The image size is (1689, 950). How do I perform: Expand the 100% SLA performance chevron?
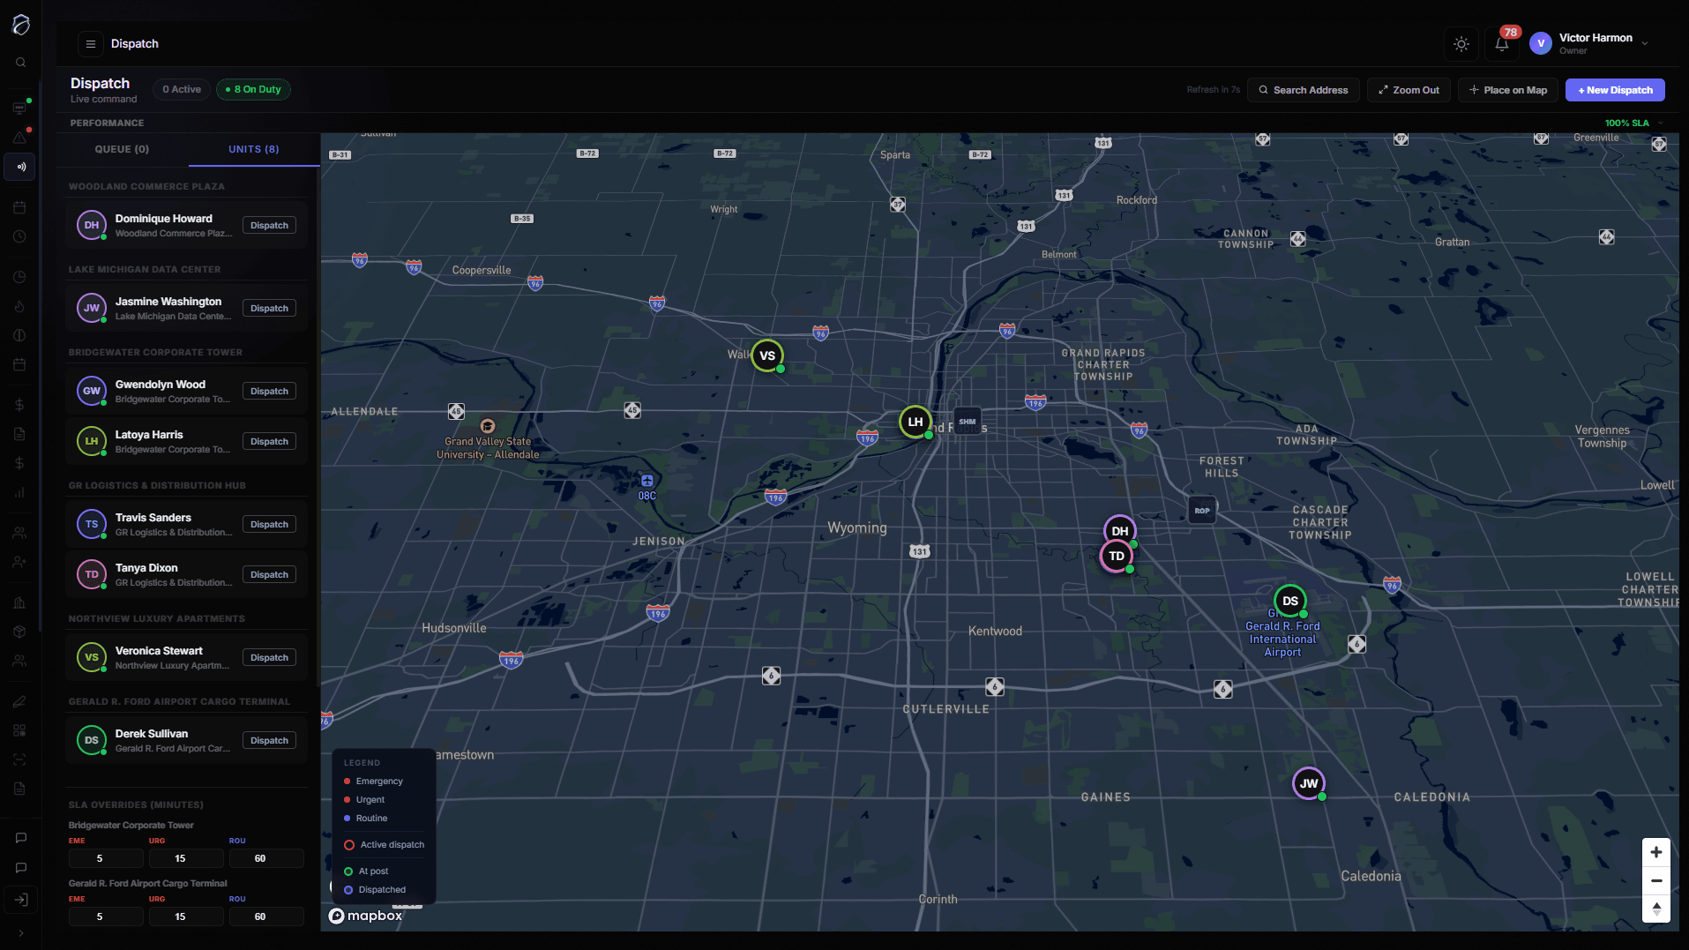pos(1660,123)
